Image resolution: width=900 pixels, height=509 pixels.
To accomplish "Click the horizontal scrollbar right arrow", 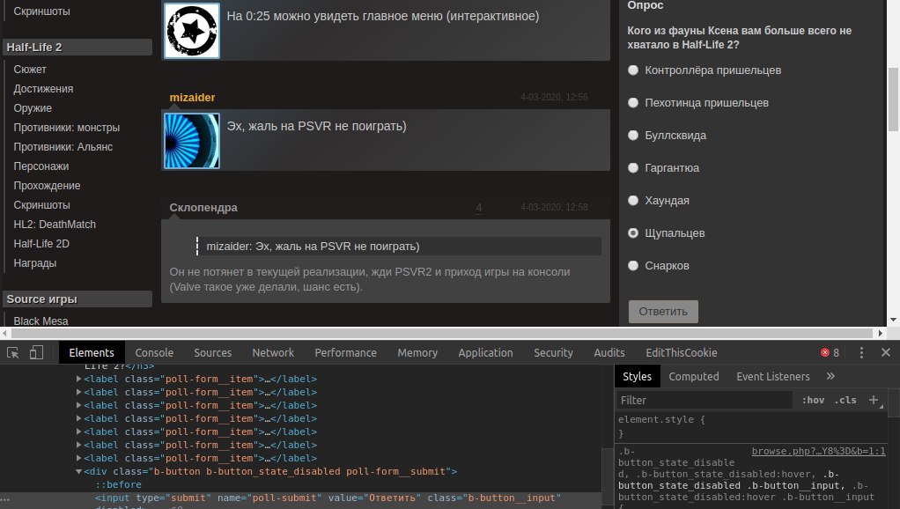I will coord(880,333).
